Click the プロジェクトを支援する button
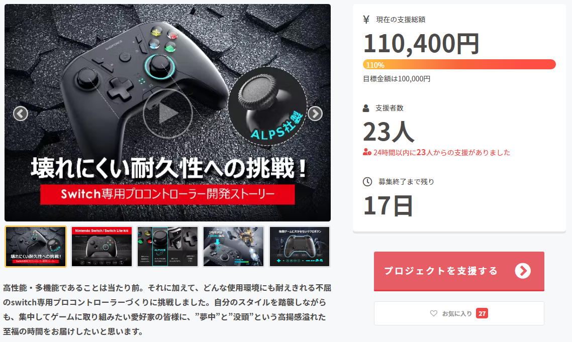The height and width of the screenshot is (342, 572). [459, 271]
